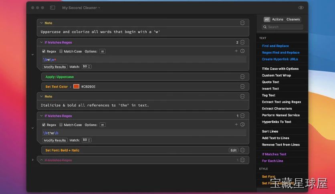Collapse the left gutter chevron beside \bw\w+ block

(33, 55)
